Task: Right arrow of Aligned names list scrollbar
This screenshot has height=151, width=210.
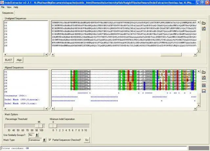Action: (x=46, y=109)
